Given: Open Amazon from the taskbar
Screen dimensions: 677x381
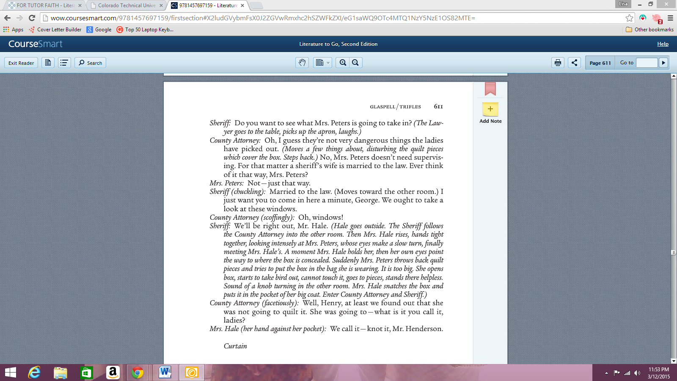Looking at the screenshot, I should 113,373.
